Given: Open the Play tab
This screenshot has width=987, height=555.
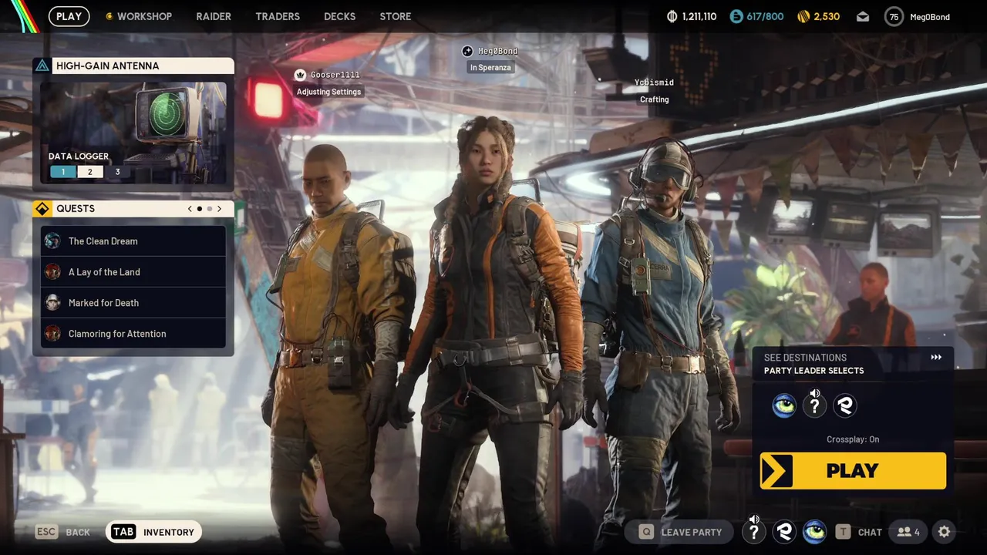Looking at the screenshot, I should [x=69, y=16].
